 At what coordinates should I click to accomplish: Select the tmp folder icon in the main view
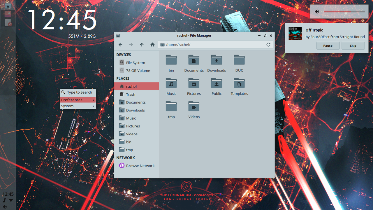(x=171, y=106)
